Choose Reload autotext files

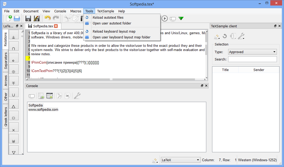coord(122,18)
